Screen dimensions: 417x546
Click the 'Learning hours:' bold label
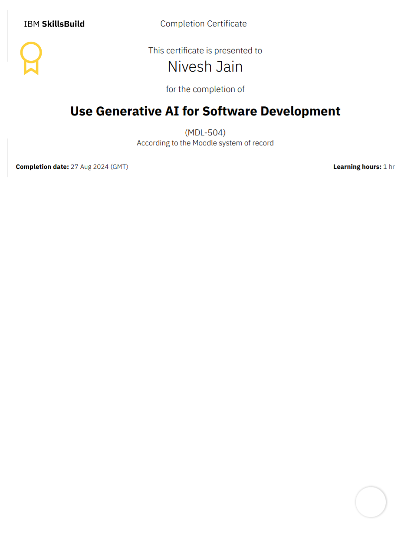[357, 167]
